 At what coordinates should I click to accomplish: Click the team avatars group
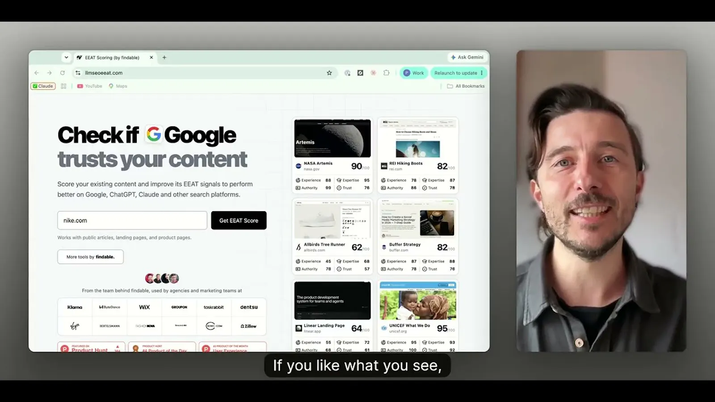click(x=162, y=278)
